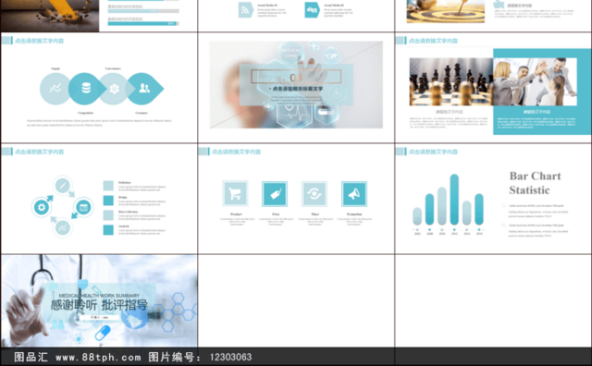The height and width of the screenshot is (366, 592).
Task: Click the Place refresh-arrows icon
Action: (314, 193)
